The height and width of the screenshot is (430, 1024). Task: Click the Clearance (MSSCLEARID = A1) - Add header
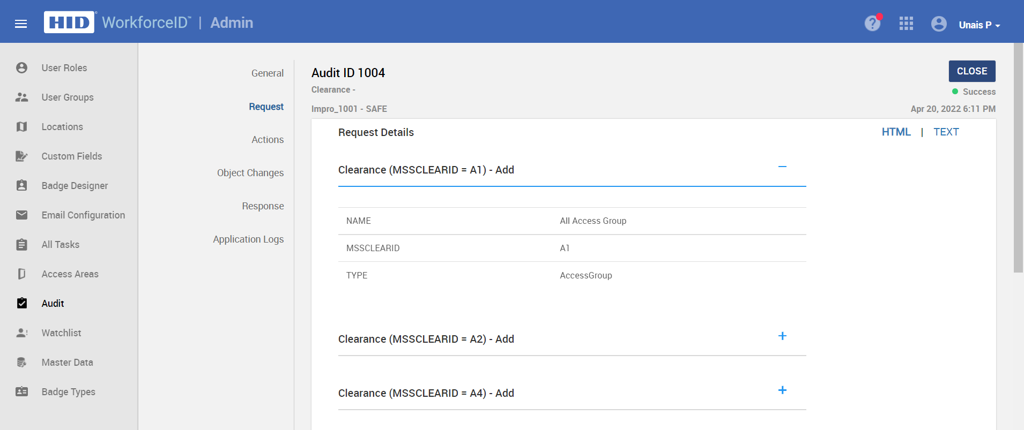[426, 170]
